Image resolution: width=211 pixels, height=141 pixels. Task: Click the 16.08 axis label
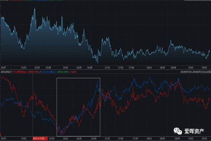click(90, 67)
